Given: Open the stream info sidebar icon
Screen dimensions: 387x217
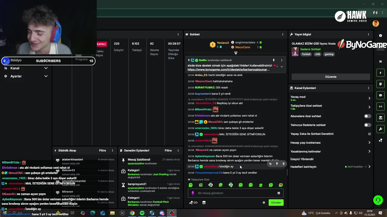Looking at the screenshot, I should (381, 36).
